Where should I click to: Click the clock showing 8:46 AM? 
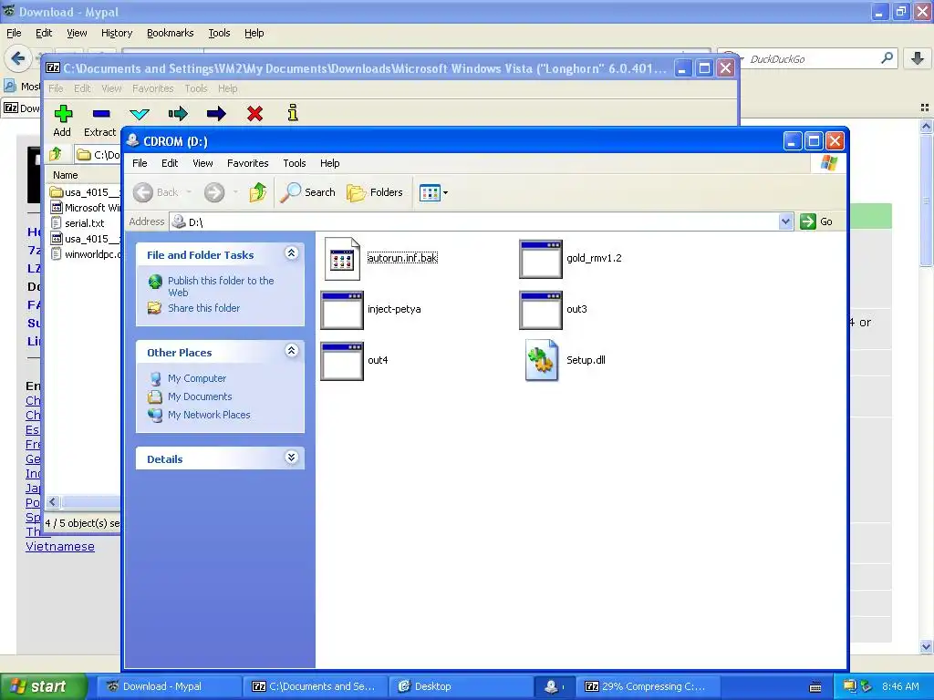900,686
